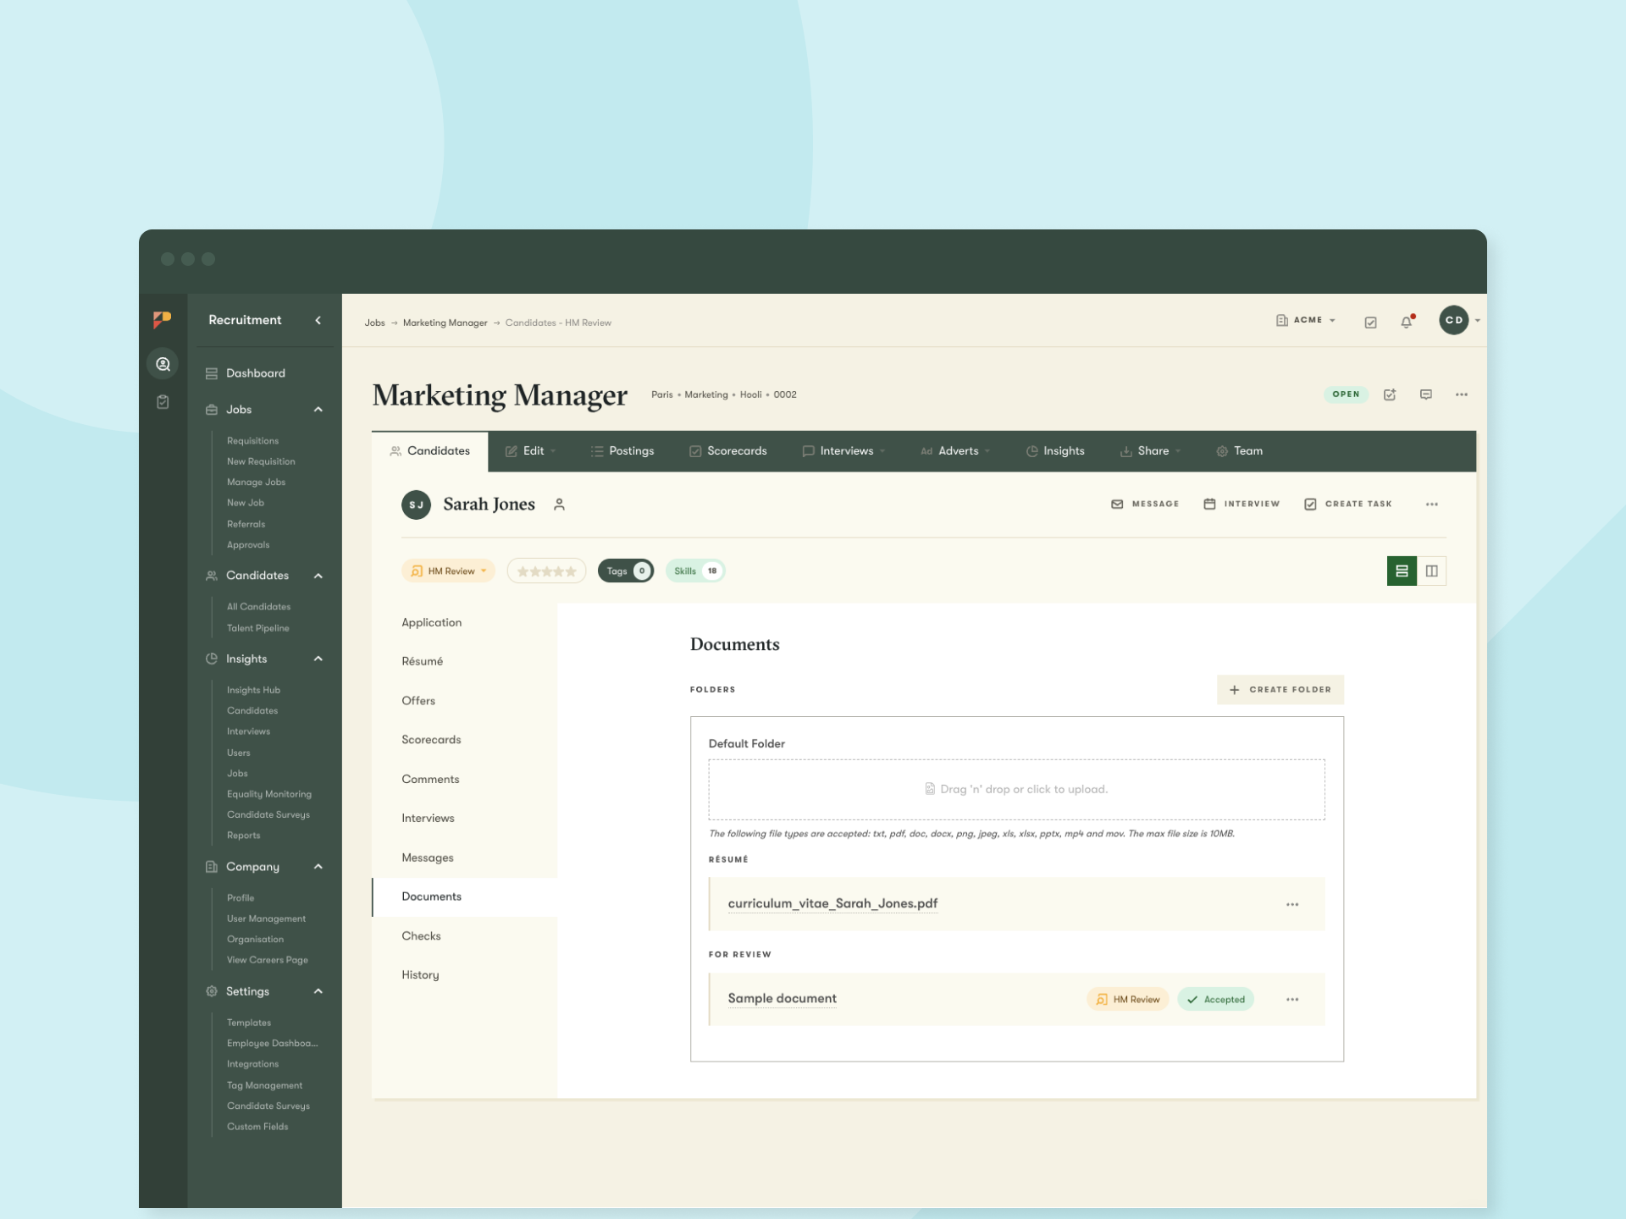Switch to split column layout view
The image size is (1626, 1219).
1431,571
